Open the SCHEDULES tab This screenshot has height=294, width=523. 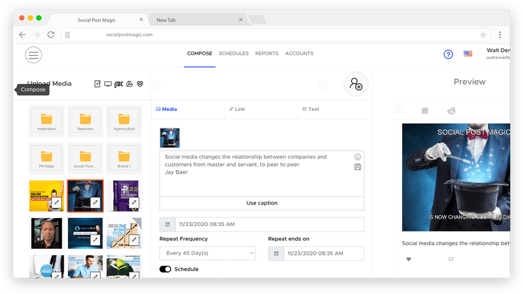click(x=233, y=53)
